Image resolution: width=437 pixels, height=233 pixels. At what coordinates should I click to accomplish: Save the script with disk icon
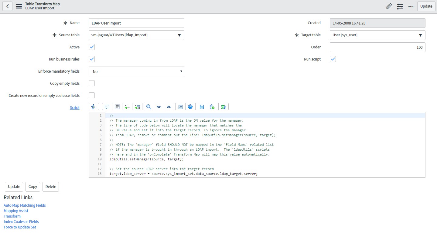pos(202,107)
